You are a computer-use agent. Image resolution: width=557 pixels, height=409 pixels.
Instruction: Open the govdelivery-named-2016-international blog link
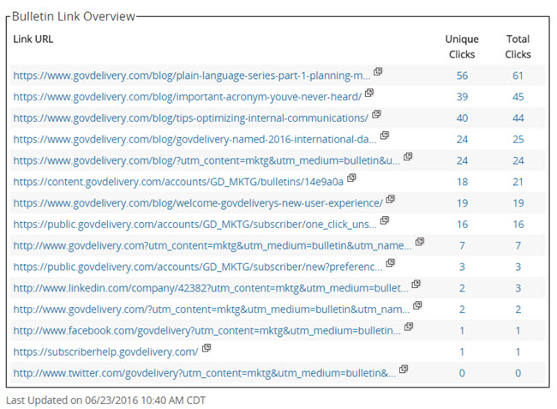point(195,139)
